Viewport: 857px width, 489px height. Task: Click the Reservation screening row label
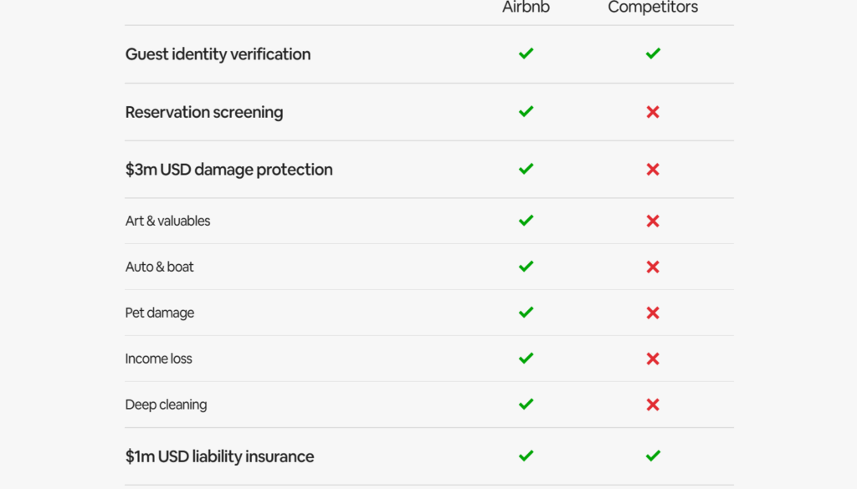(x=204, y=112)
